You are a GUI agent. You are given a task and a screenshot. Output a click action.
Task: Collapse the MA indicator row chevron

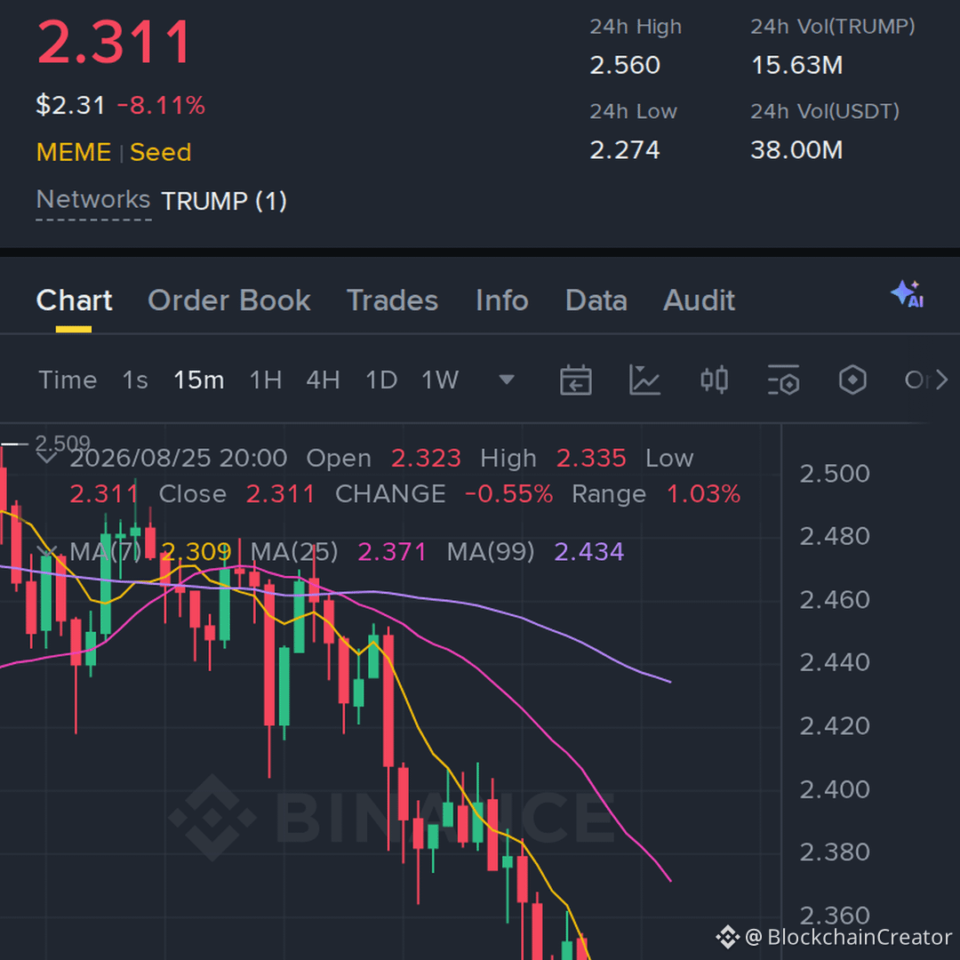(x=47, y=552)
